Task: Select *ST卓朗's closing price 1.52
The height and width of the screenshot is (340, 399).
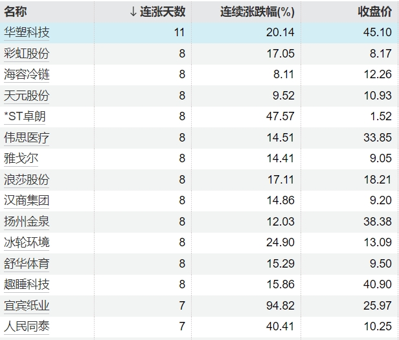Action: 381,116
